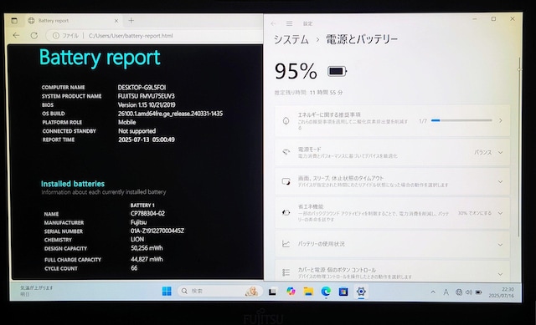Click the システム breadcrumb link
Screen dimensions: 536x325
pyautogui.click(x=291, y=39)
